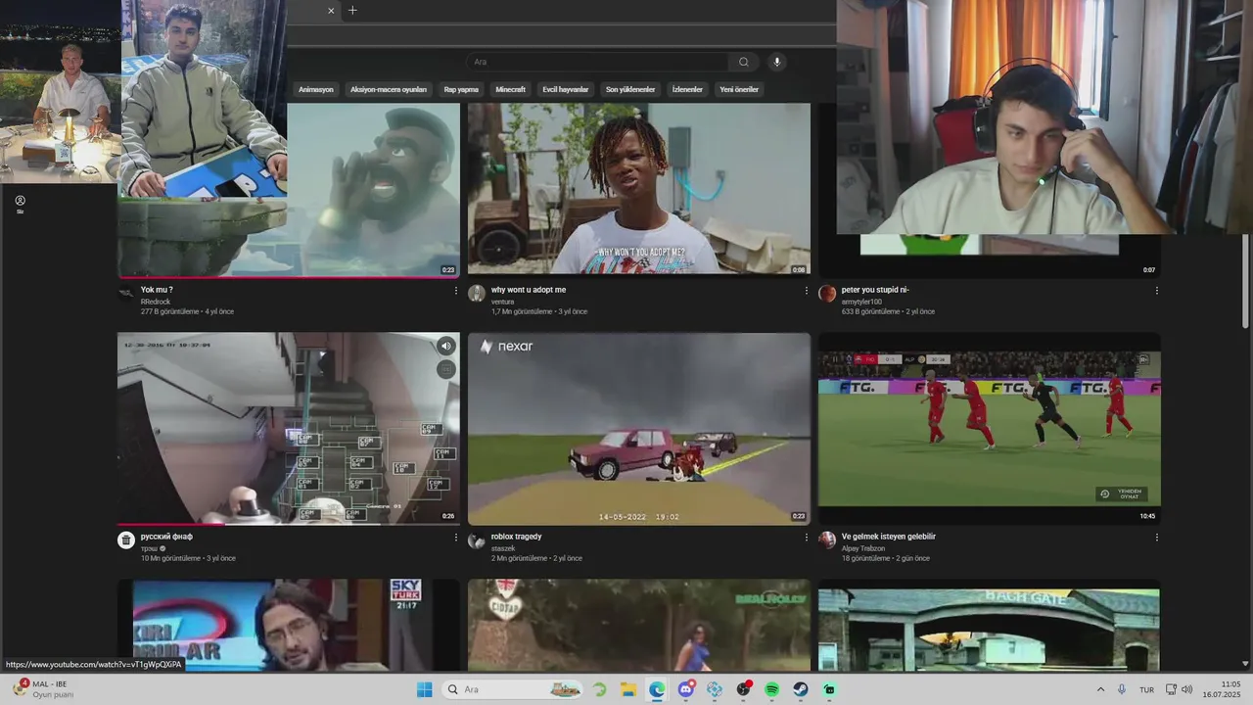Click 'Yeniden oynat' on the football video

[x=1122, y=494]
